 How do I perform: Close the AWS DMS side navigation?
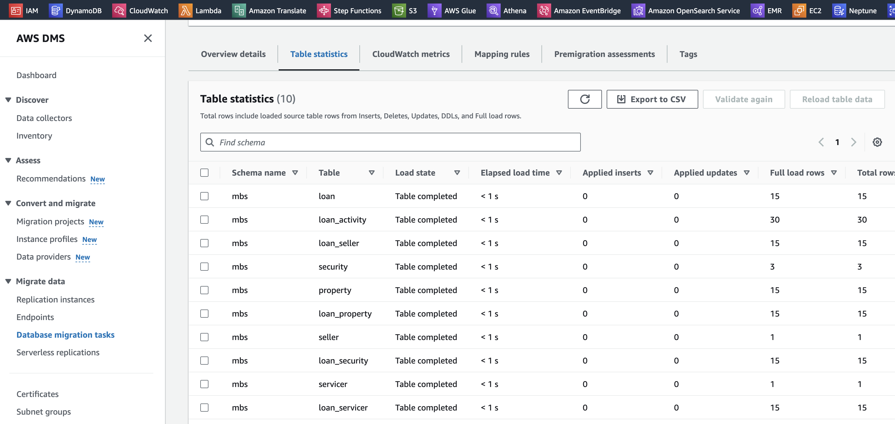pos(148,38)
